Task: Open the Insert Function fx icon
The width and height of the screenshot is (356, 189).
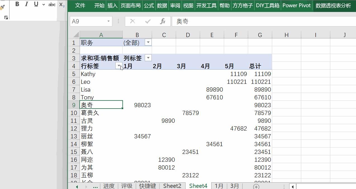Action: (163, 21)
